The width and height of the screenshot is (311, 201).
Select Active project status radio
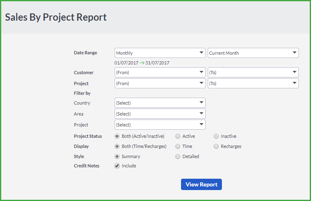[x=178, y=136]
